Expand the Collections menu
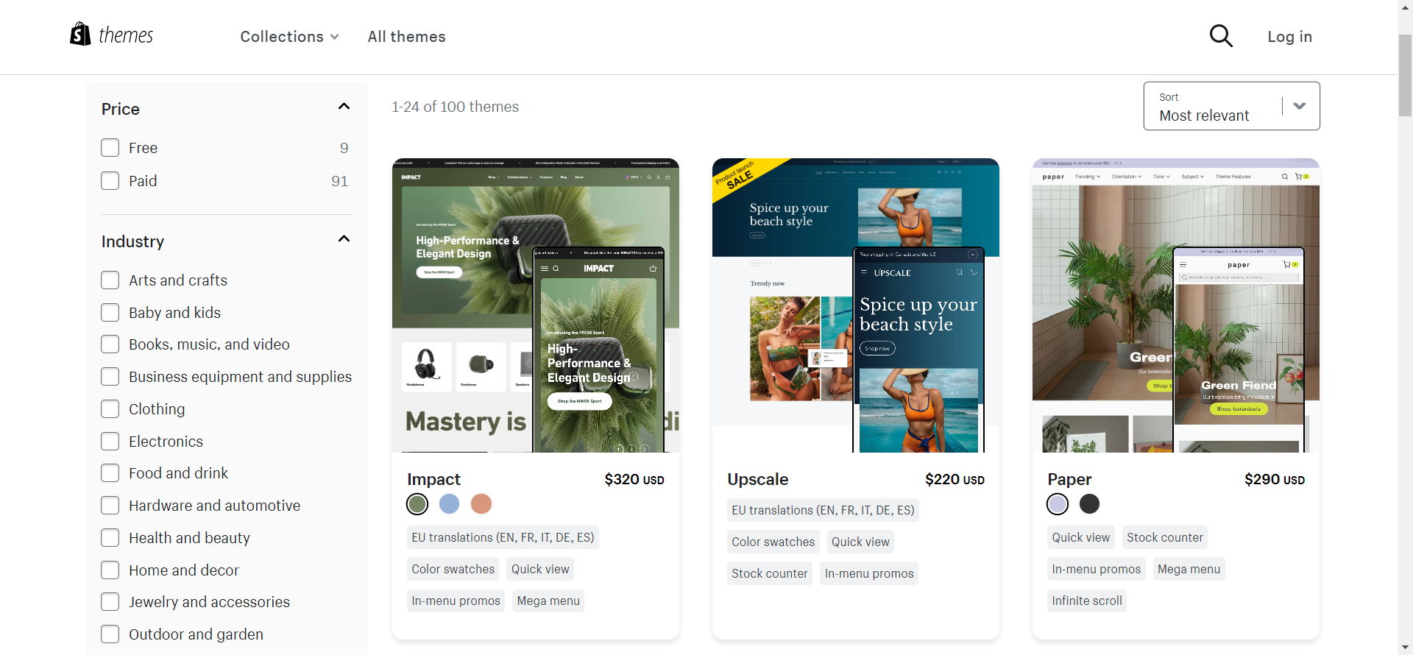 (289, 37)
